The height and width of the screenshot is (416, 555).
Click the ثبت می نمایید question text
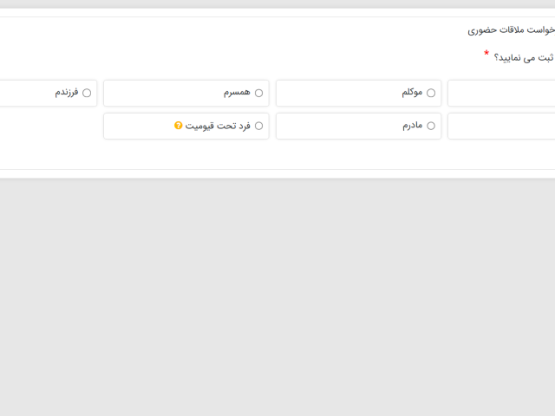point(524,58)
